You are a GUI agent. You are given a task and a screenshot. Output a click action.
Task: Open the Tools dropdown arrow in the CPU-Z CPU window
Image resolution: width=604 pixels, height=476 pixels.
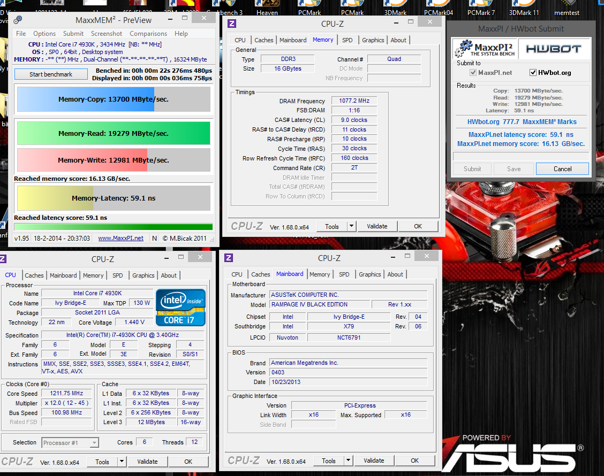tap(122, 462)
